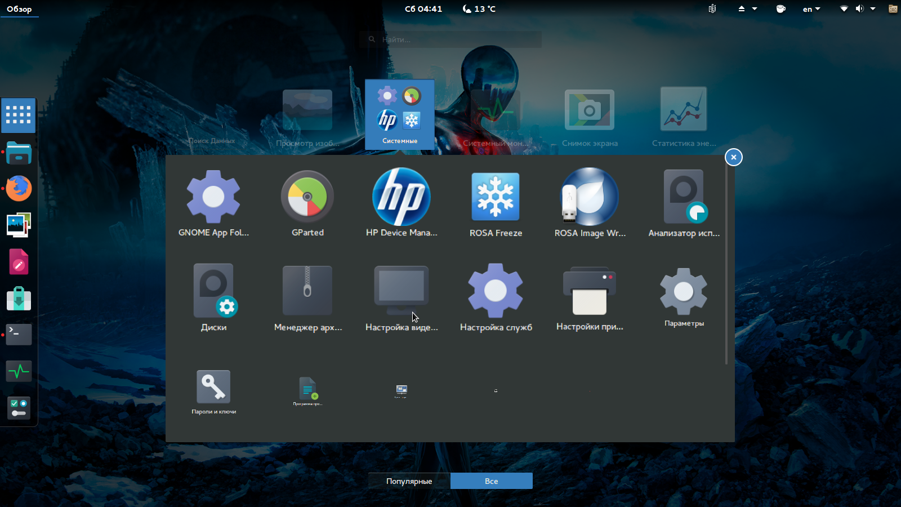This screenshot has height=507, width=901.
Task: Open Terminal from the dock
Action: tap(19, 335)
